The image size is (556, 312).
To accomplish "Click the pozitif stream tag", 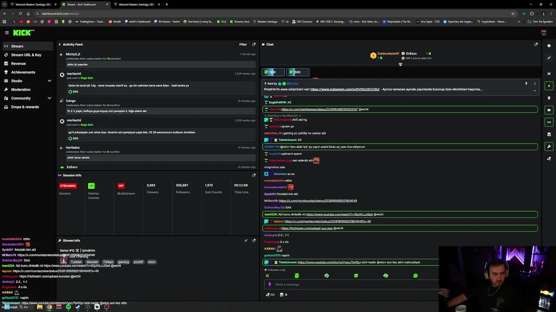I will pyautogui.click(x=138, y=262).
